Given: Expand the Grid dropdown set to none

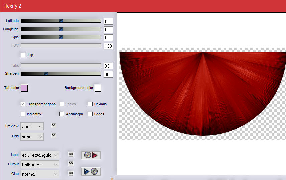Looking at the screenshot, I should (32, 137).
